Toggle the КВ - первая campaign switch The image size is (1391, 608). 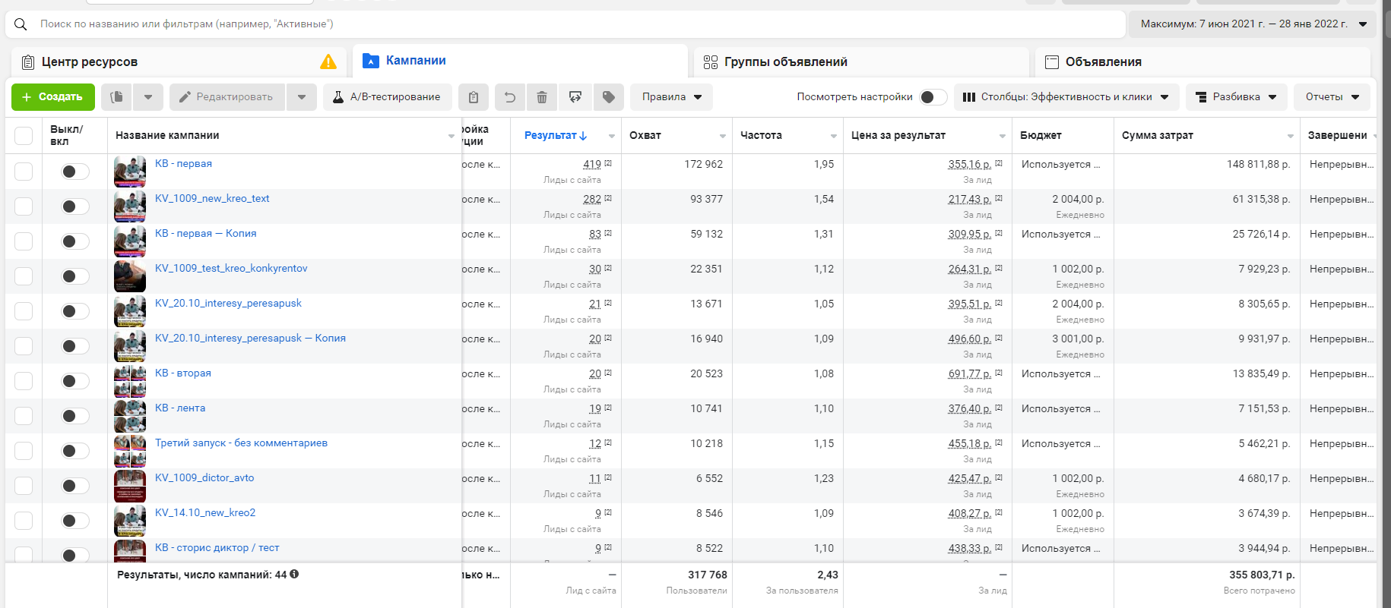point(75,172)
